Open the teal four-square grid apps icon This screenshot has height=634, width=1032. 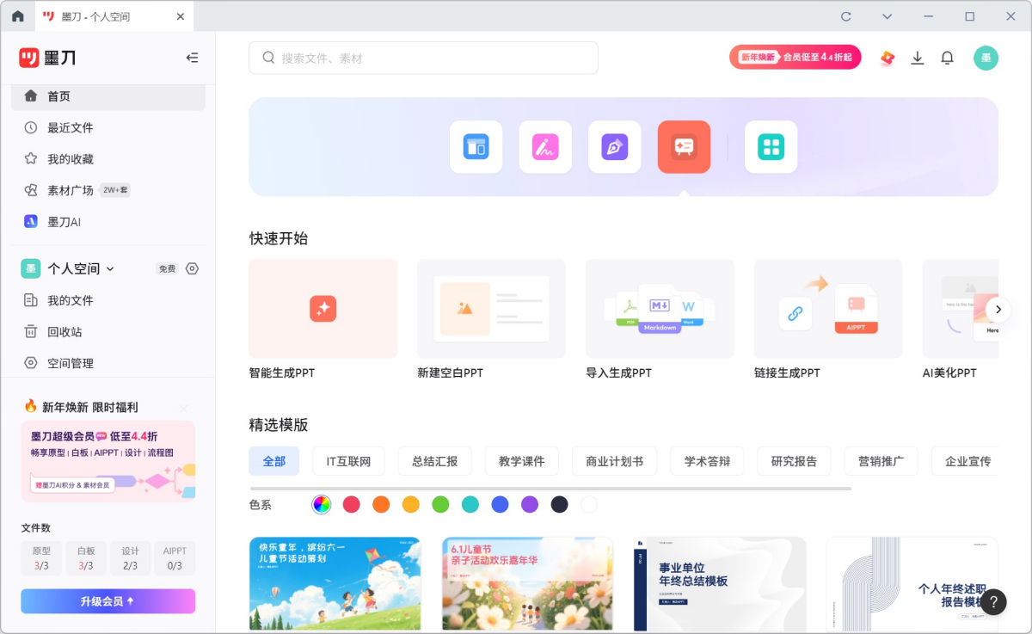[x=771, y=147]
